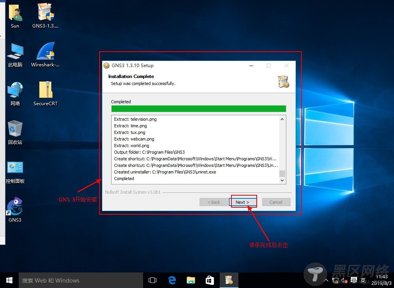Select log line 'Extract: world.png'

click(x=132, y=146)
